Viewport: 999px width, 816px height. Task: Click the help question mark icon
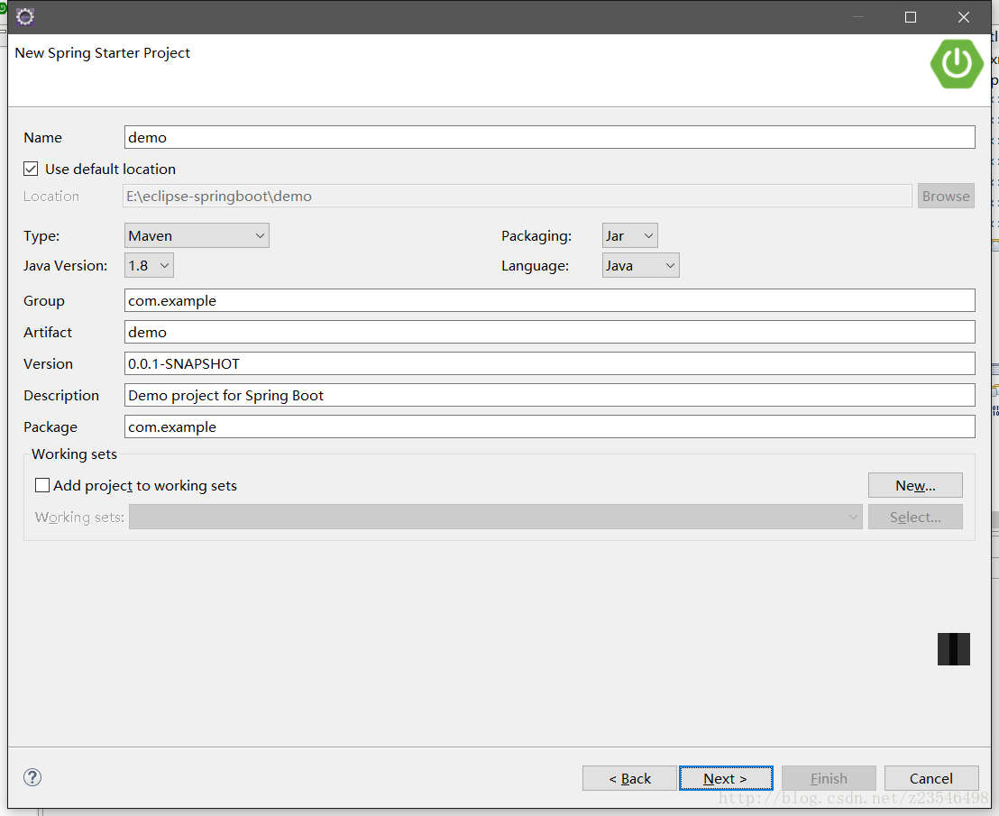point(32,777)
